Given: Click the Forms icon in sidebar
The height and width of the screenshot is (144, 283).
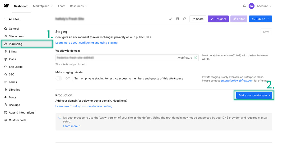Looking at the screenshot, I should [x=5, y=82].
